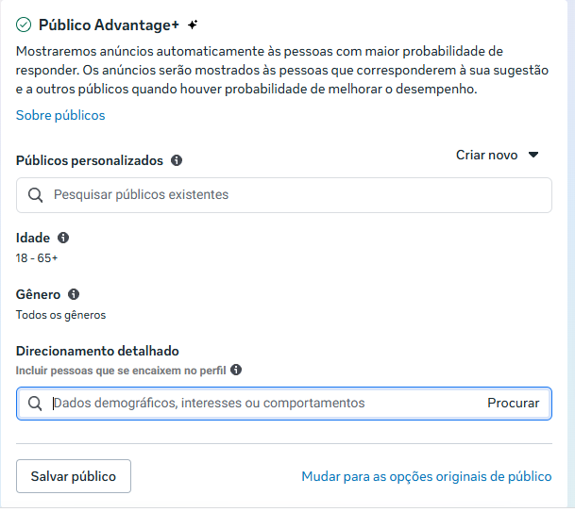Open info icon next to Incluir pessoas
This screenshot has height=512, width=575.
[x=236, y=370]
